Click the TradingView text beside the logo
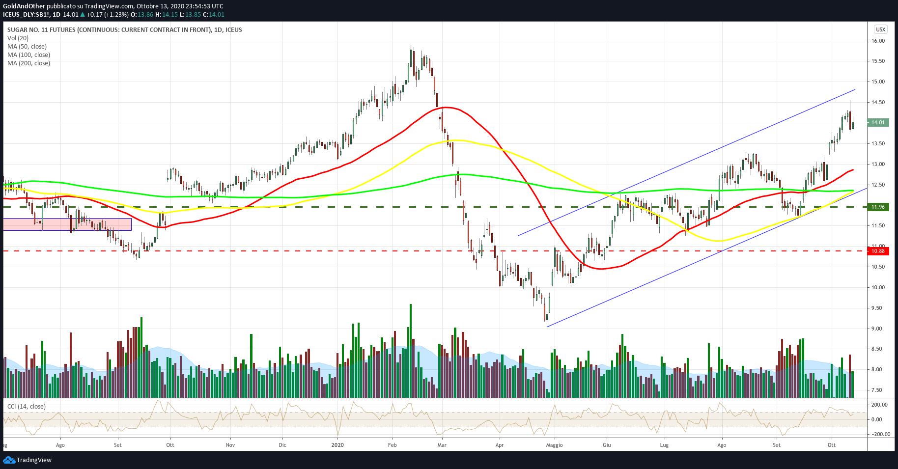 coord(34,460)
